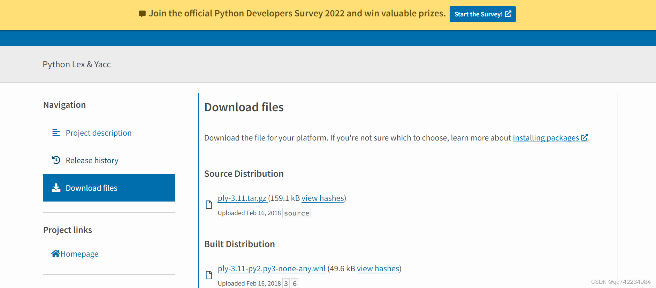656x288 pixels.
Task: Click the file icon beside the .whl file
Action: click(209, 275)
